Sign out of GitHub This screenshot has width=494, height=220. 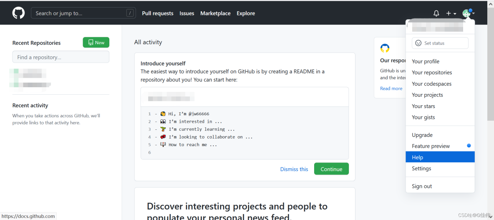point(422,186)
